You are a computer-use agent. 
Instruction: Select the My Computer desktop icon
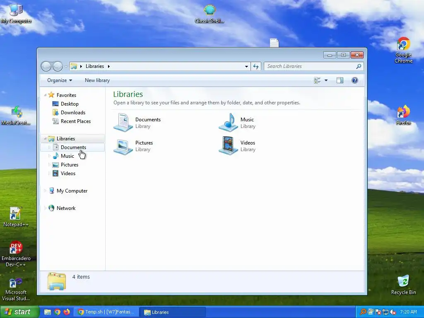[16, 14]
